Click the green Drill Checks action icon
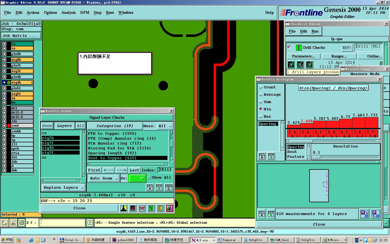This screenshot has width=390, height=244. (299, 48)
